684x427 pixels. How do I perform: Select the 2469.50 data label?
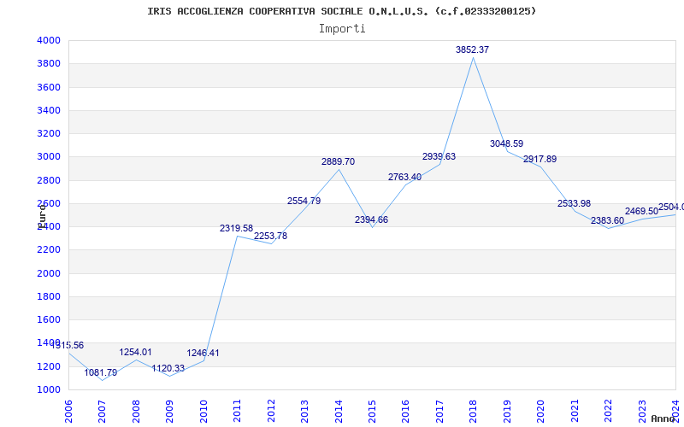(x=642, y=211)
